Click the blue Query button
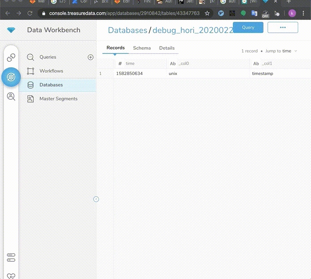The width and height of the screenshot is (311, 279). tap(248, 27)
